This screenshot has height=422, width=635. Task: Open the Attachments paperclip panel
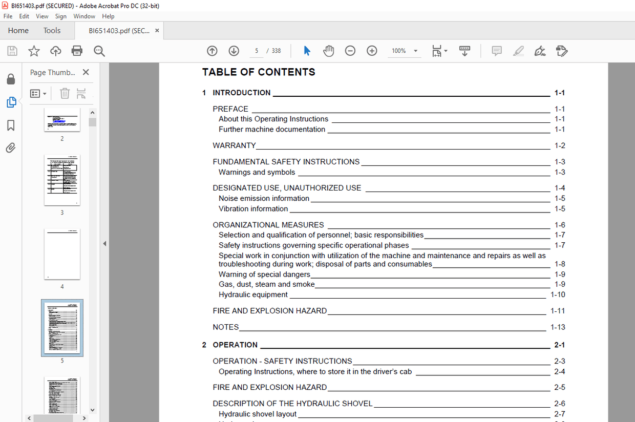point(11,148)
